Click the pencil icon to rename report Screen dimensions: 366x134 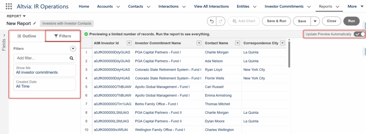pos(34,23)
